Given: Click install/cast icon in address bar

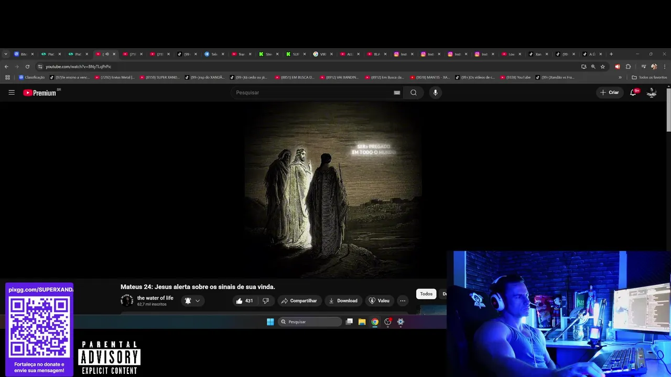Looking at the screenshot, I should pyautogui.click(x=583, y=66).
